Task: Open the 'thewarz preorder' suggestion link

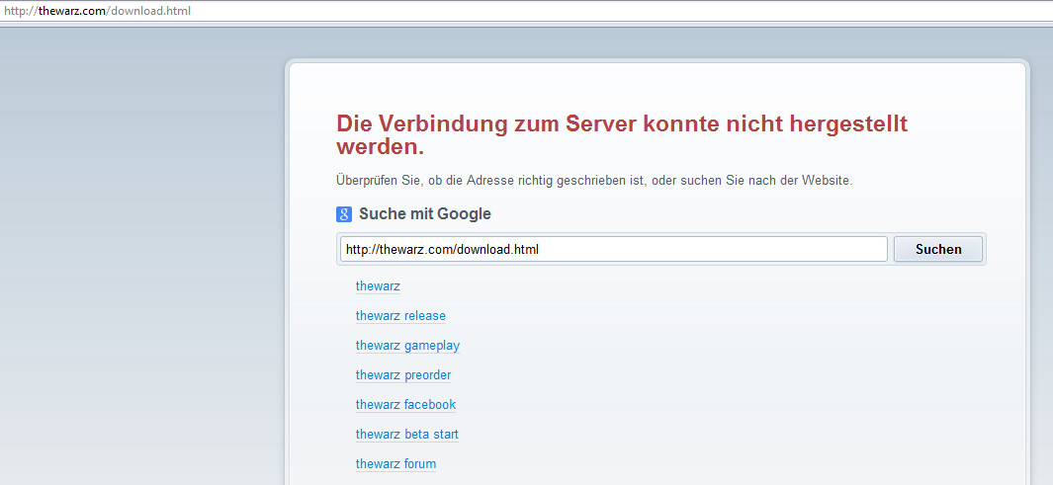Action: click(403, 375)
